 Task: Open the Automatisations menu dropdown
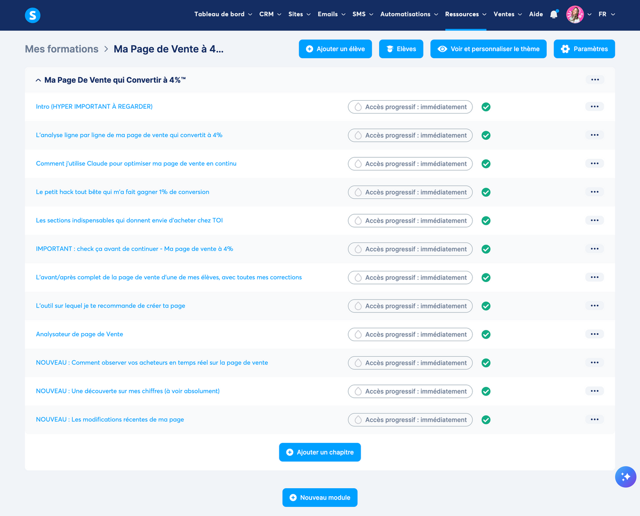tap(409, 14)
